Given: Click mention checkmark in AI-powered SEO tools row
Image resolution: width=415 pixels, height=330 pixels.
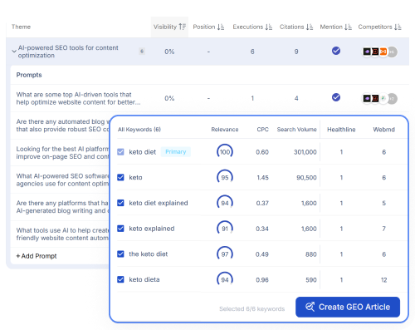Looking at the screenshot, I should click(336, 51).
